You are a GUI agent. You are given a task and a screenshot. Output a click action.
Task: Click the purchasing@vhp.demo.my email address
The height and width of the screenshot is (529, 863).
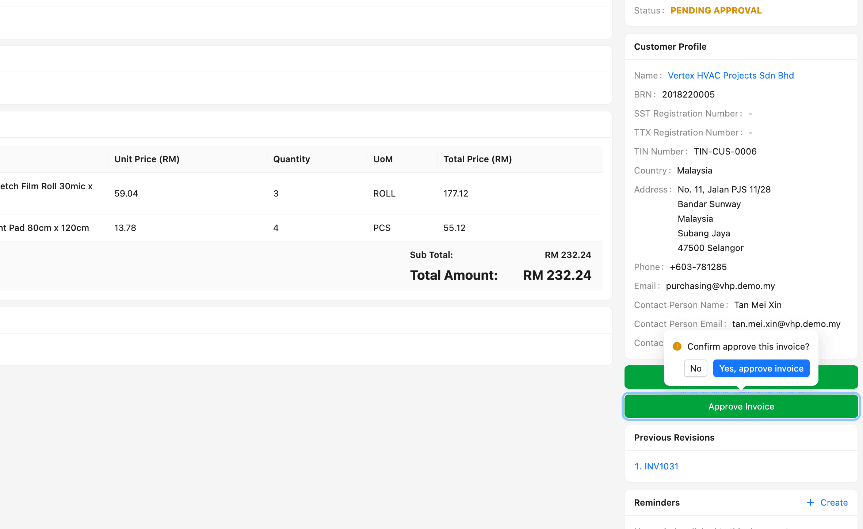(x=720, y=286)
